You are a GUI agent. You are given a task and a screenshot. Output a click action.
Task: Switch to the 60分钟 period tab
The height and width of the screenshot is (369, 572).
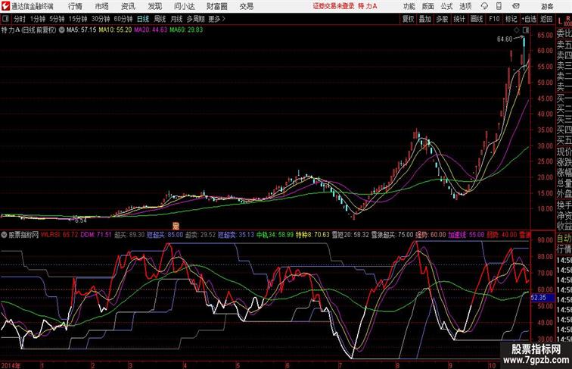click(x=123, y=19)
